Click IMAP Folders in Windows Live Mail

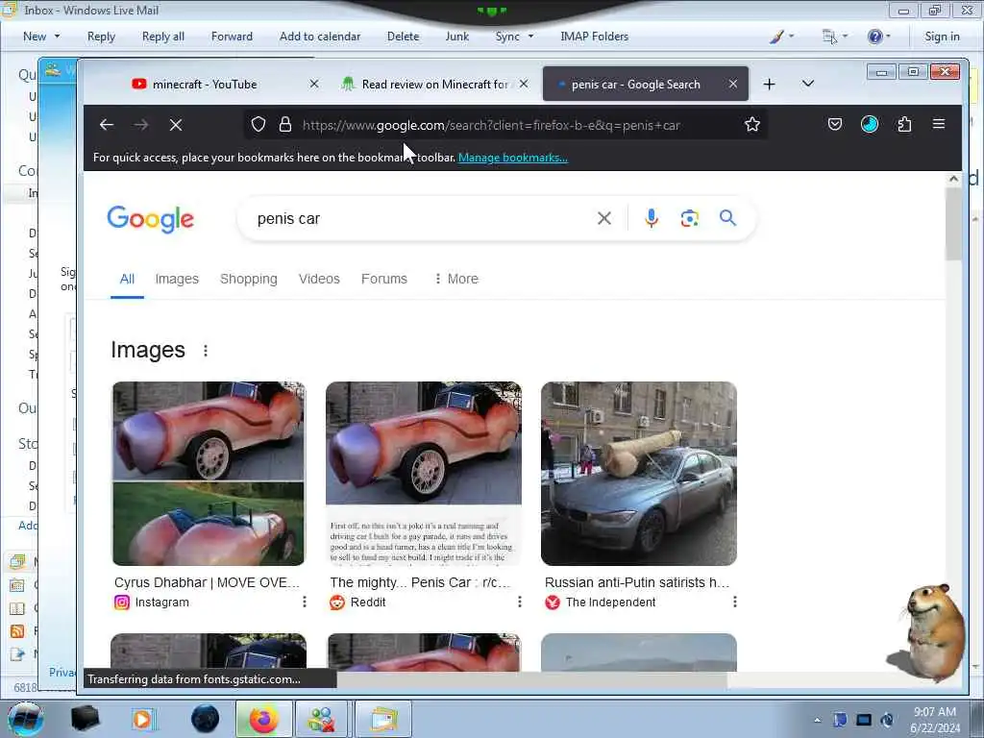tap(594, 37)
